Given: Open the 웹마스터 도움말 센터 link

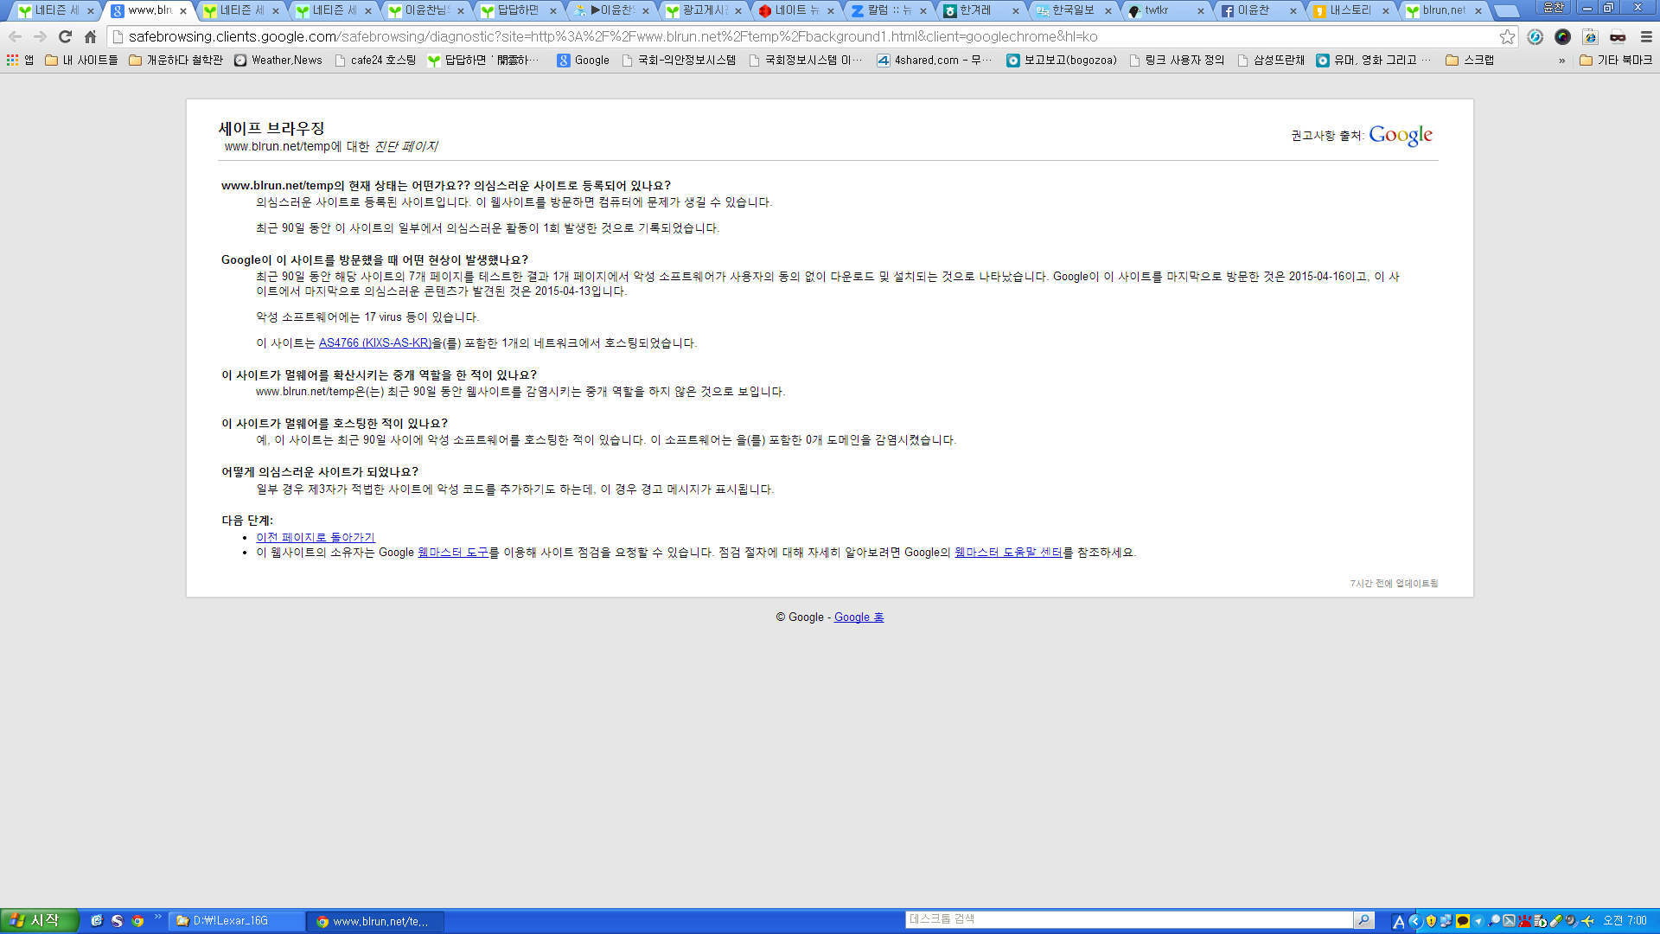Looking at the screenshot, I should point(1008,553).
